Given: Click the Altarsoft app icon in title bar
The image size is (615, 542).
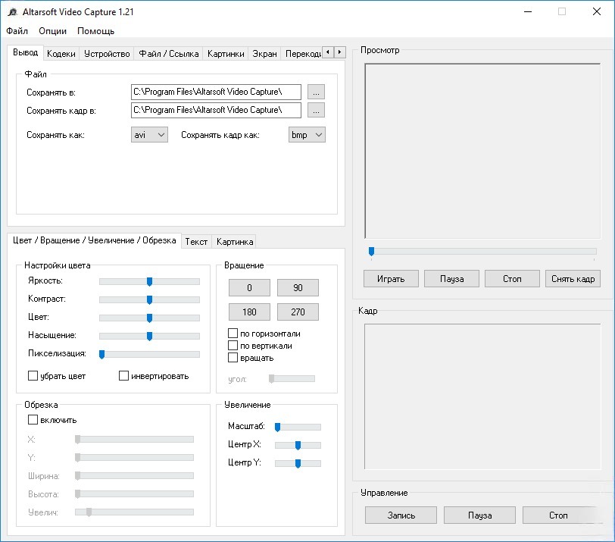Looking at the screenshot, I should (x=13, y=12).
